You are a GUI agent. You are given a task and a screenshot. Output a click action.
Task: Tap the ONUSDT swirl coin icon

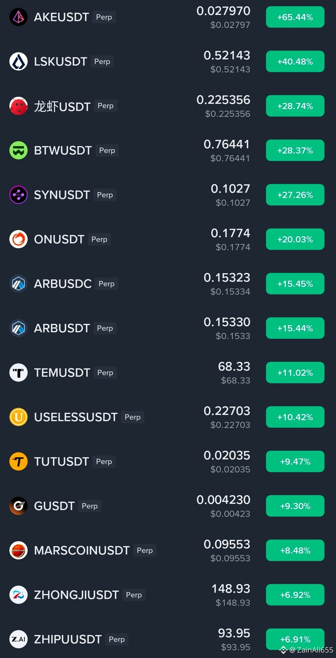[19, 239]
